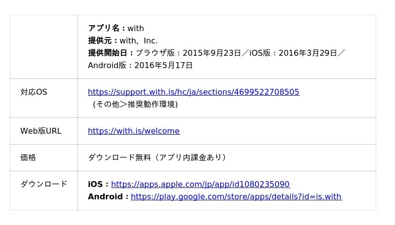Select the ダウンロード row label in left column
The width and height of the screenshot is (395, 225).
click(x=43, y=185)
